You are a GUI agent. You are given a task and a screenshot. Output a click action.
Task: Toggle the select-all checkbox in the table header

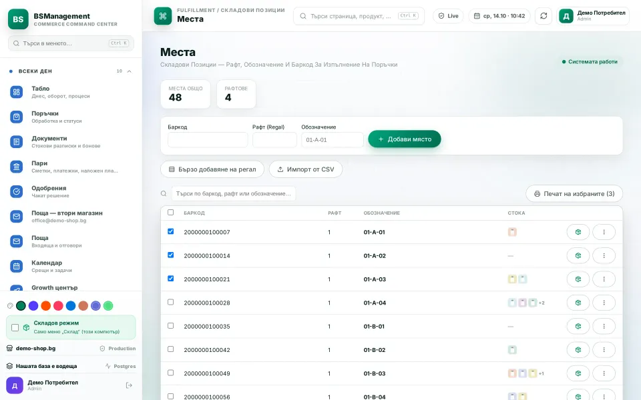click(170, 212)
